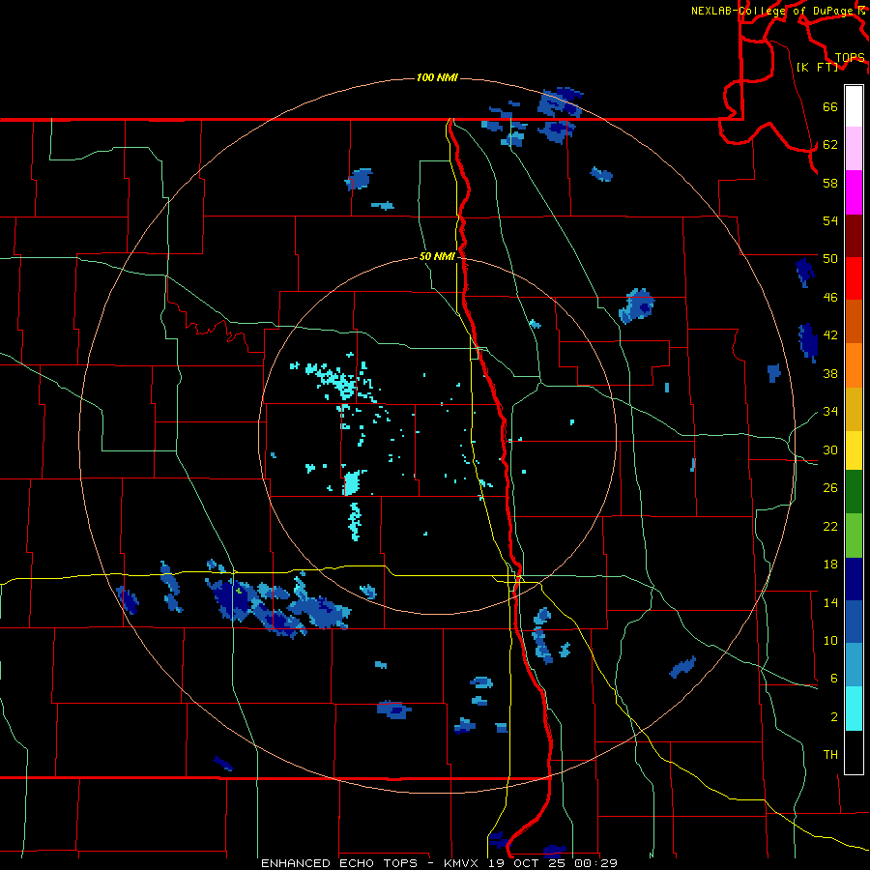This screenshot has height=870, width=870.
Task: Select the KMVX station identifier
Action: click(x=463, y=863)
